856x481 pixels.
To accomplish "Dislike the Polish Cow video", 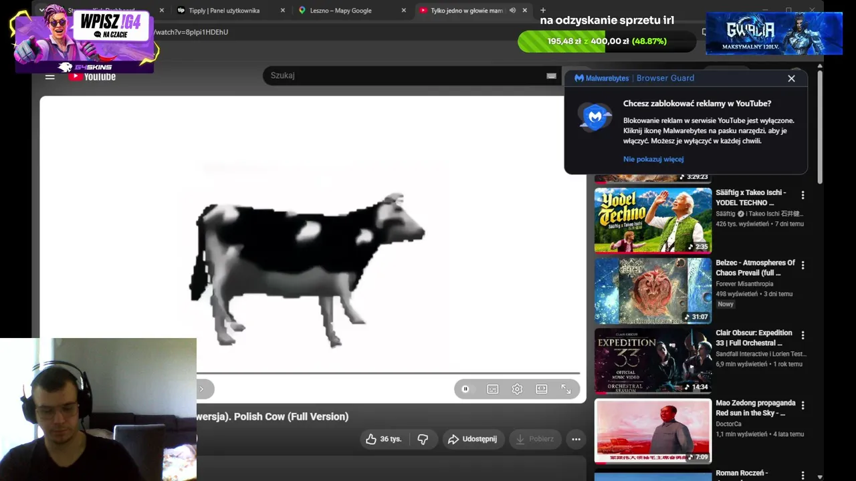I will click(423, 439).
